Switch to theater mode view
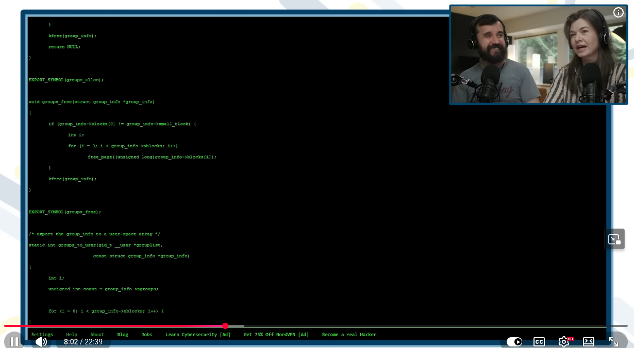The width and height of the screenshot is (634, 348). coord(589,341)
